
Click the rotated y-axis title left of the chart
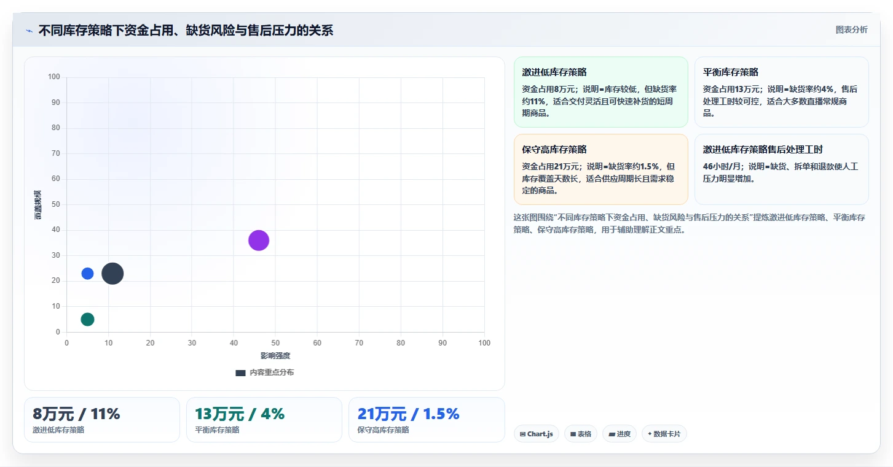[x=37, y=205]
